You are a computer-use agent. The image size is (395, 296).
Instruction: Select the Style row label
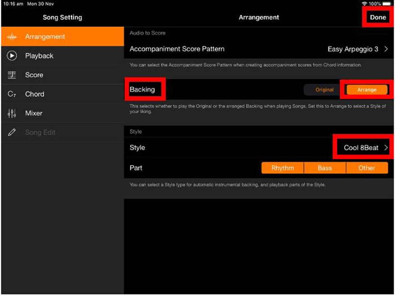coord(138,148)
